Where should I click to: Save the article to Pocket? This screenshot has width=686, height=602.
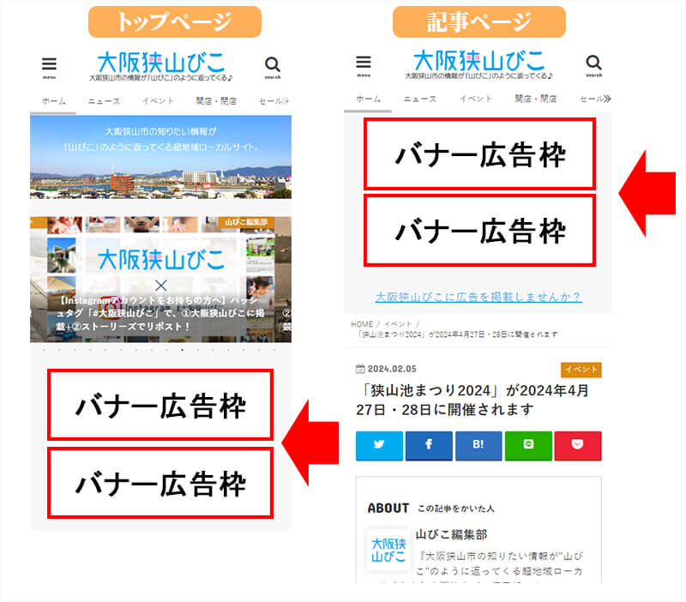coord(577,445)
